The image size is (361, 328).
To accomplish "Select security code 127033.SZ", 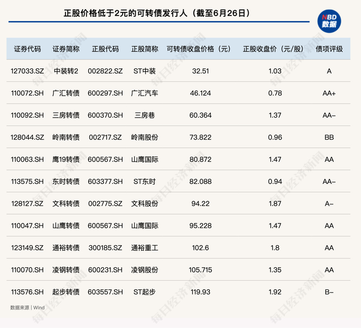I will point(27,71).
